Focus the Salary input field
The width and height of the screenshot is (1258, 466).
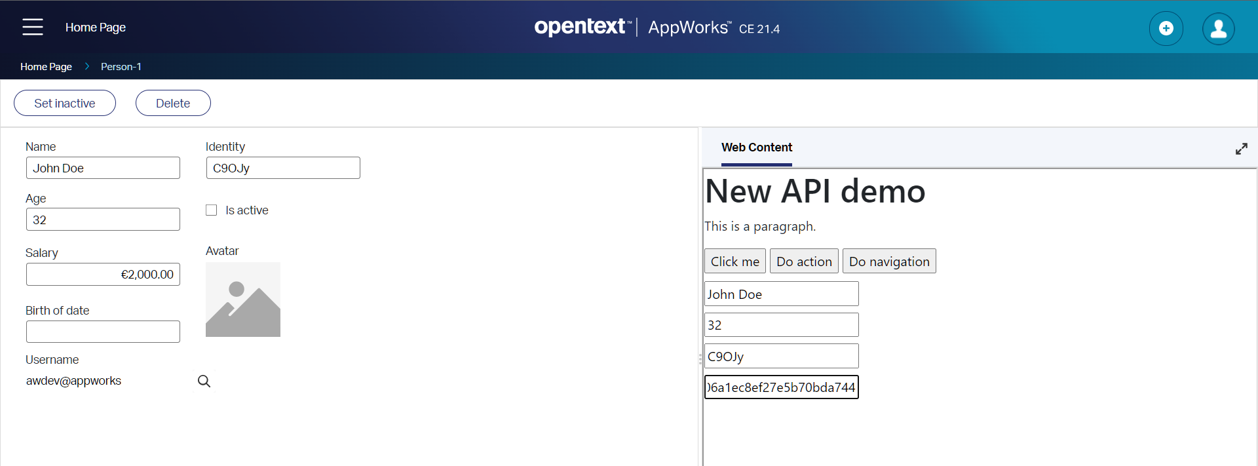[103, 275]
